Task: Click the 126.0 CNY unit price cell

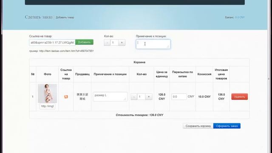Action: pos(161,96)
